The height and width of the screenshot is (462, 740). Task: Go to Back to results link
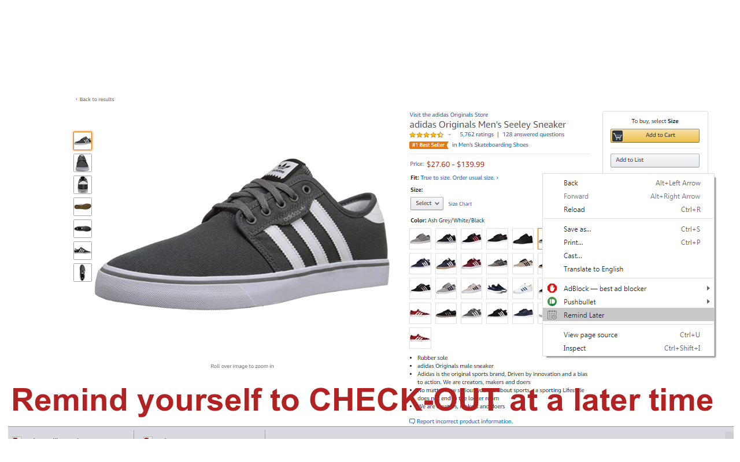click(97, 99)
